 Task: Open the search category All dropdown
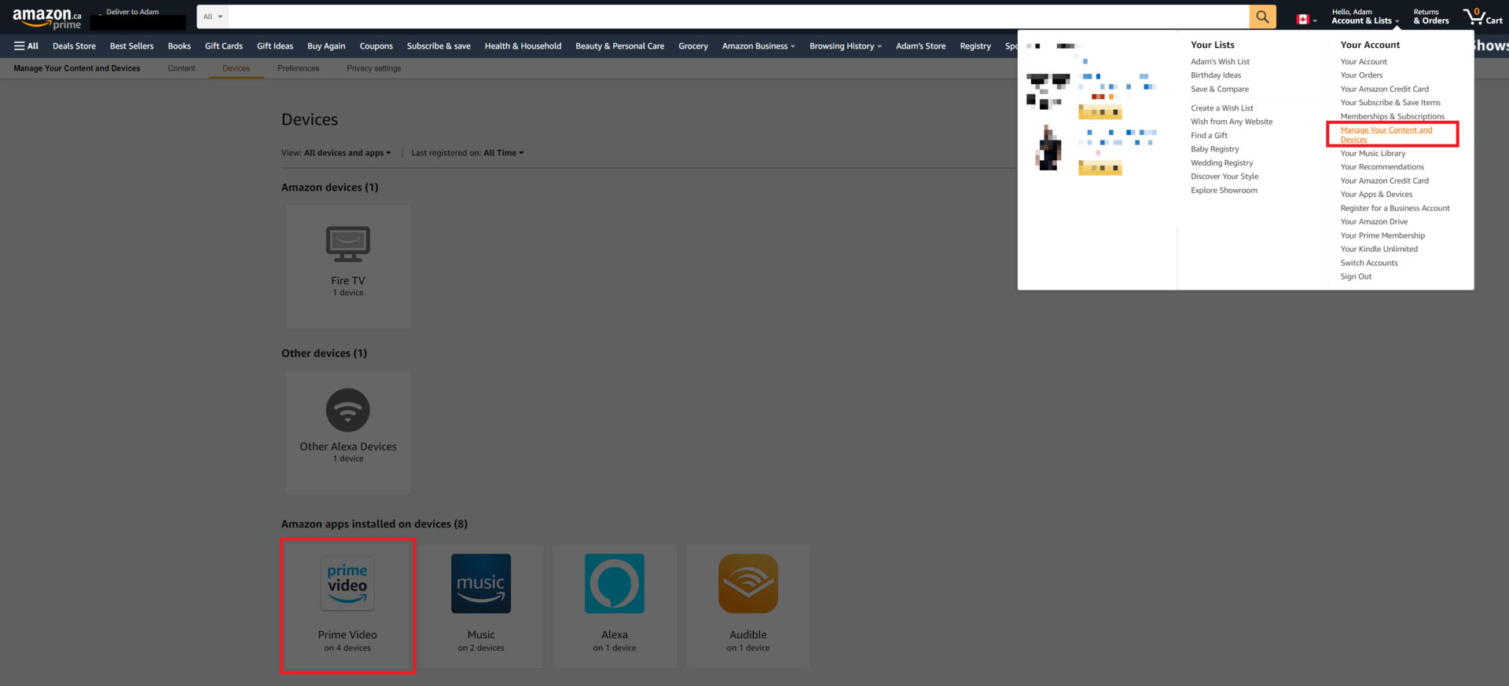pyautogui.click(x=212, y=16)
